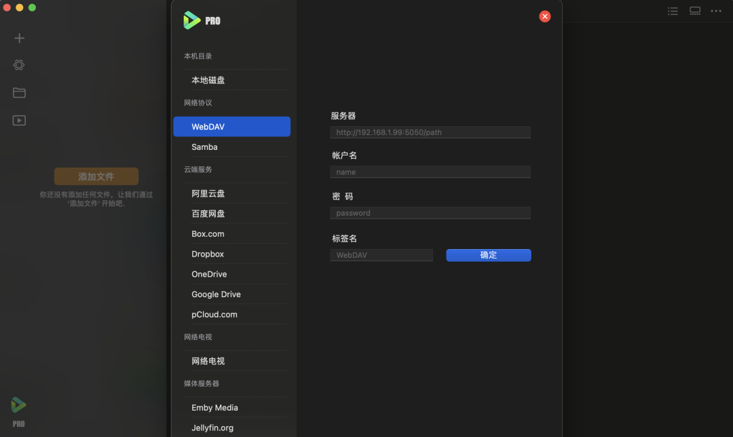
Task: Open the video playlist icon in left sidebar
Action: (x=19, y=120)
